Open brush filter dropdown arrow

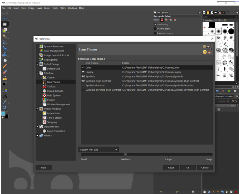tap(236, 17)
